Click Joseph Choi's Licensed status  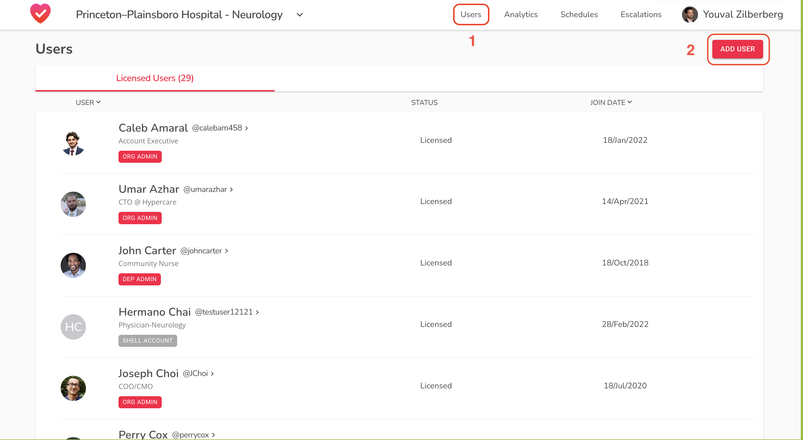[436, 386]
